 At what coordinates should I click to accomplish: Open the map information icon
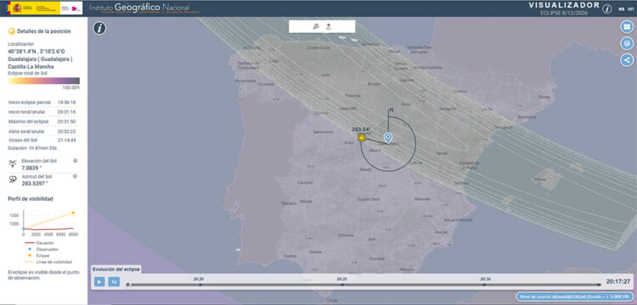tap(99, 28)
